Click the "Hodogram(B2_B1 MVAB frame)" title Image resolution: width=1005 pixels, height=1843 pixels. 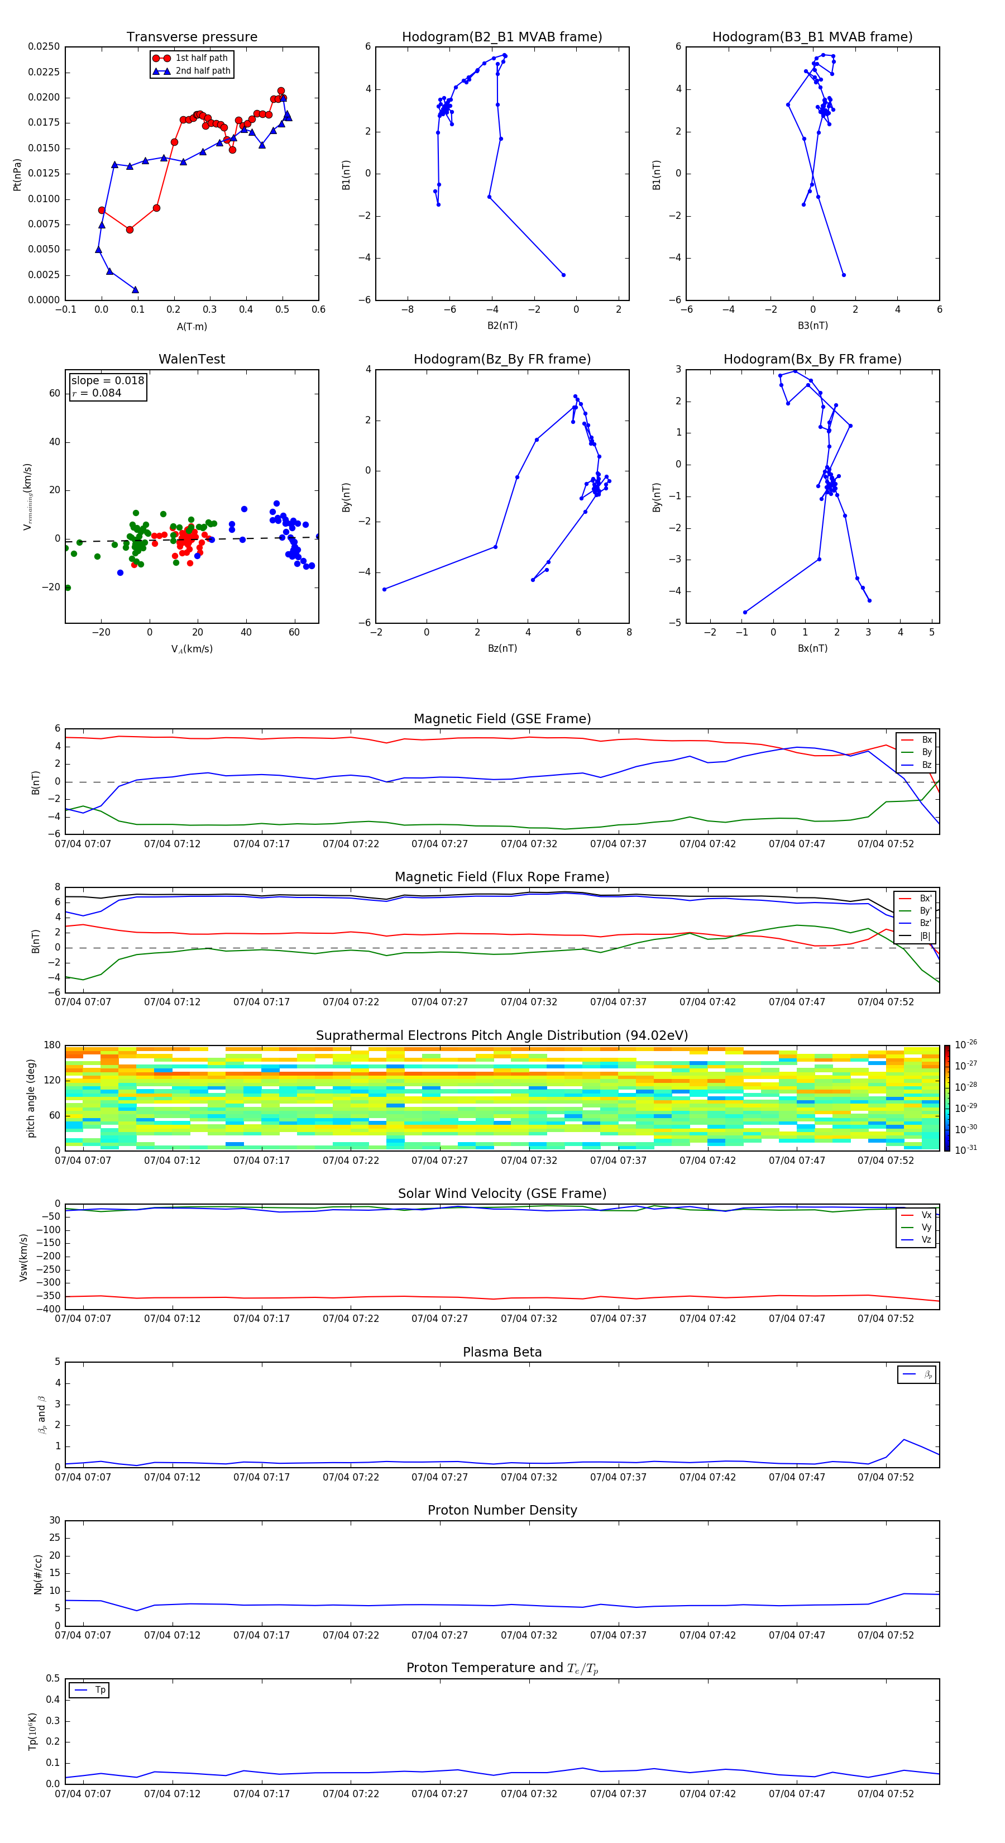pyautogui.click(x=502, y=37)
